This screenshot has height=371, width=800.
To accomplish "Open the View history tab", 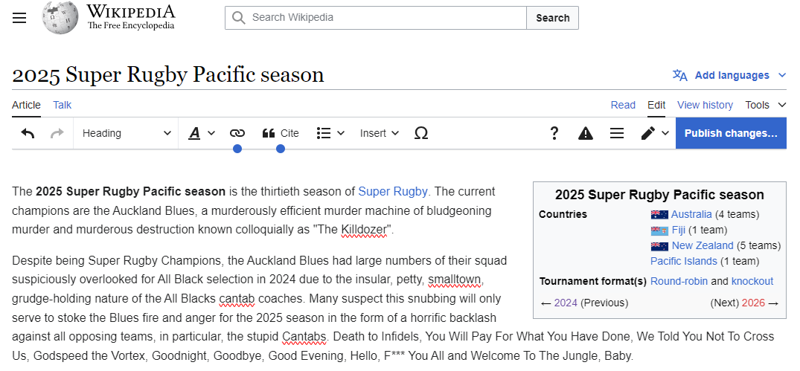I will [x=705, y=105].
